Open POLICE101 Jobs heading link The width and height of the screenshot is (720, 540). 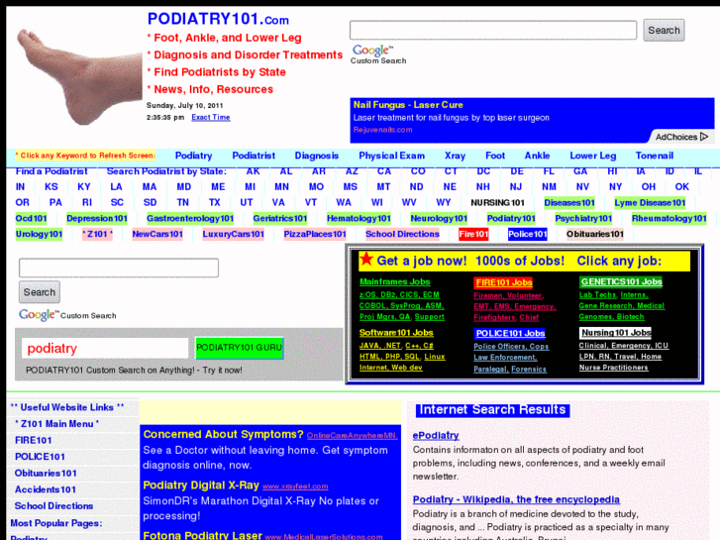(x=510, y=333)
